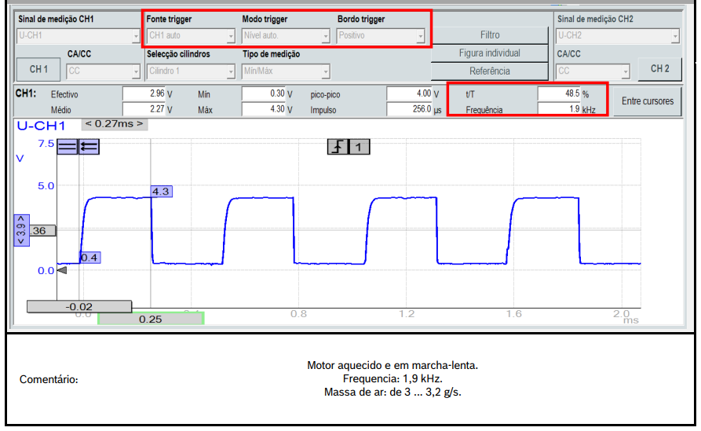The image size is (701, 431).
Task: Click the left-arrow cursor icon
Action: point(89,146)
